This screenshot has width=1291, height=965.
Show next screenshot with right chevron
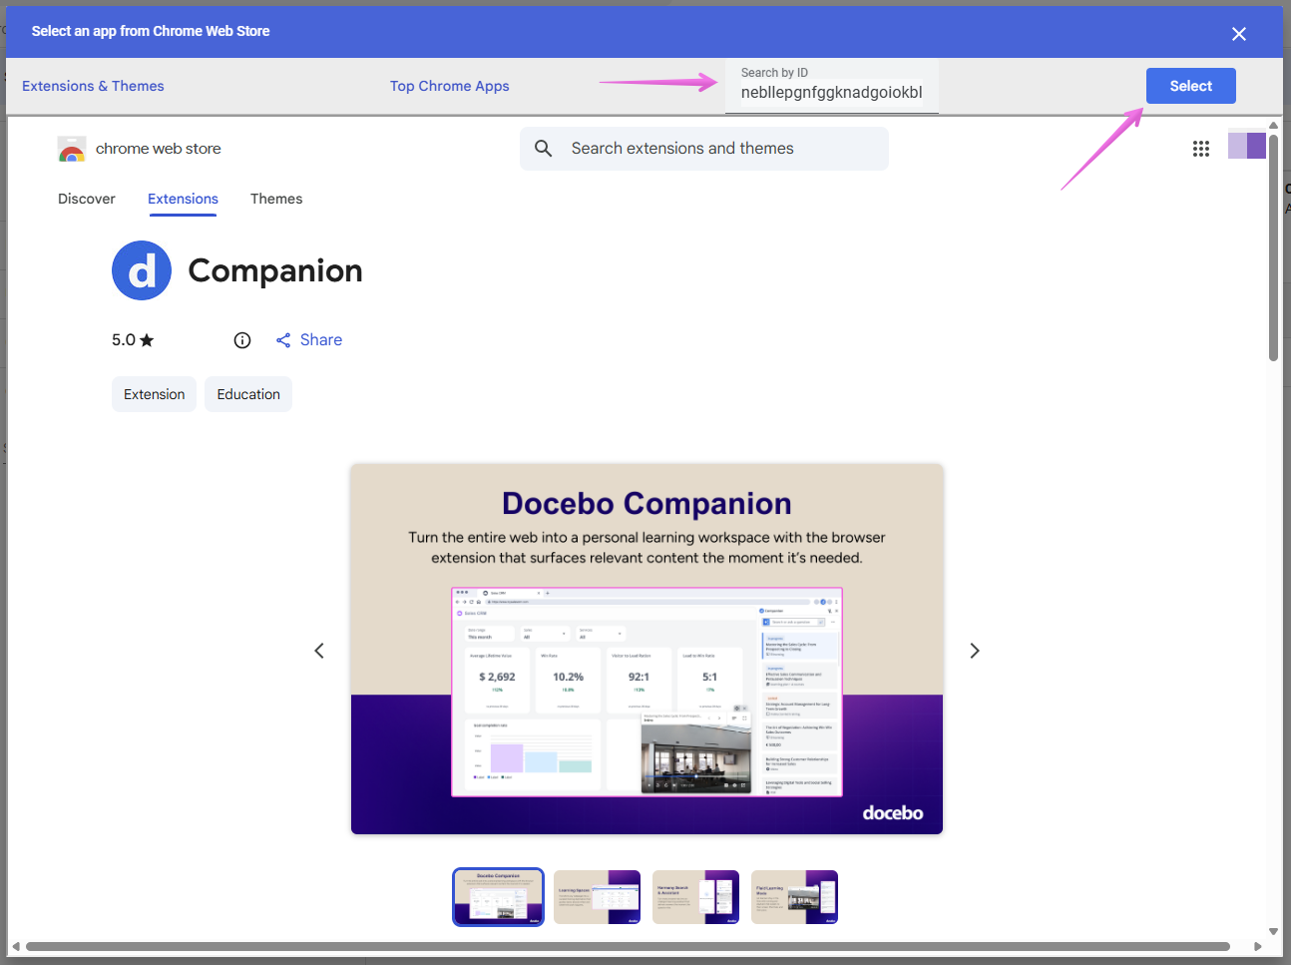pos(975,651)
